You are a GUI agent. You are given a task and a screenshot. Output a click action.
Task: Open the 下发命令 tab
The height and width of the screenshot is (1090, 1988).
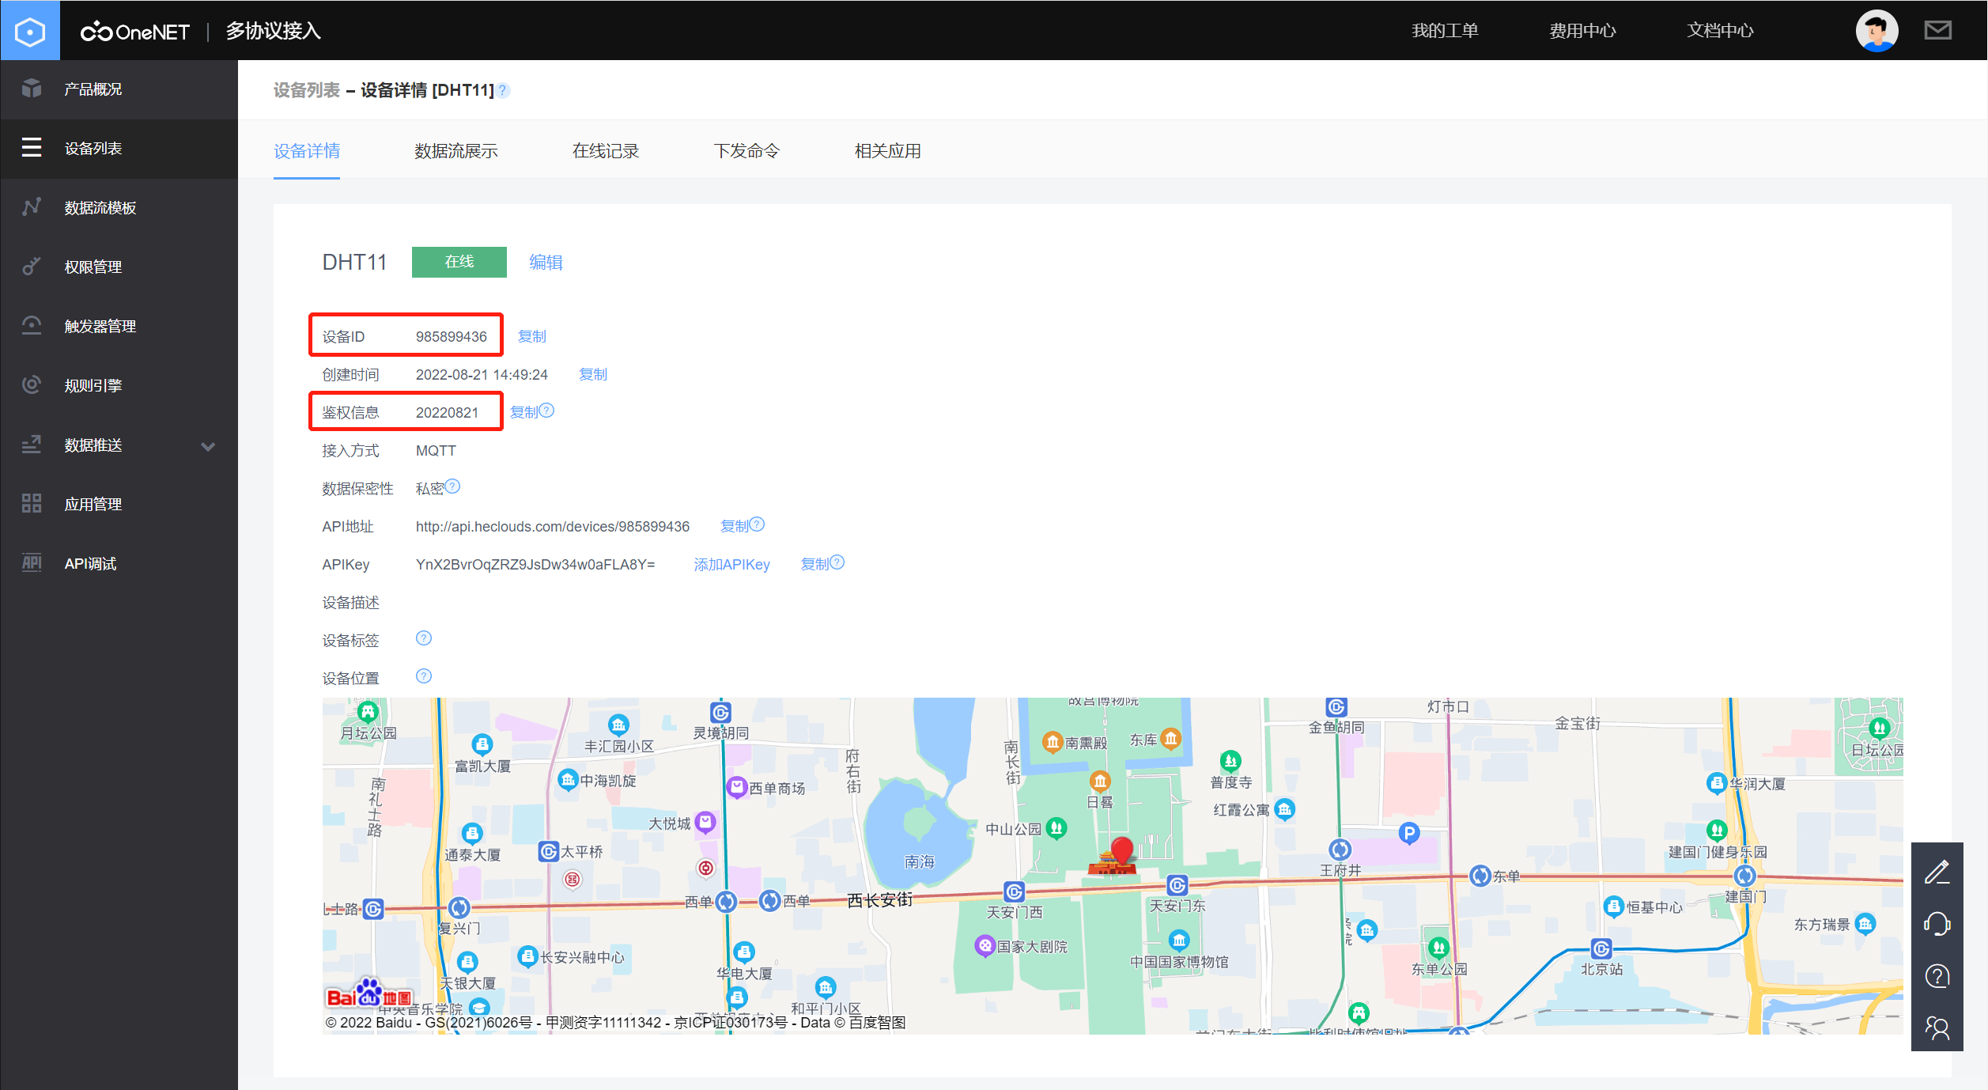point(746,151)
